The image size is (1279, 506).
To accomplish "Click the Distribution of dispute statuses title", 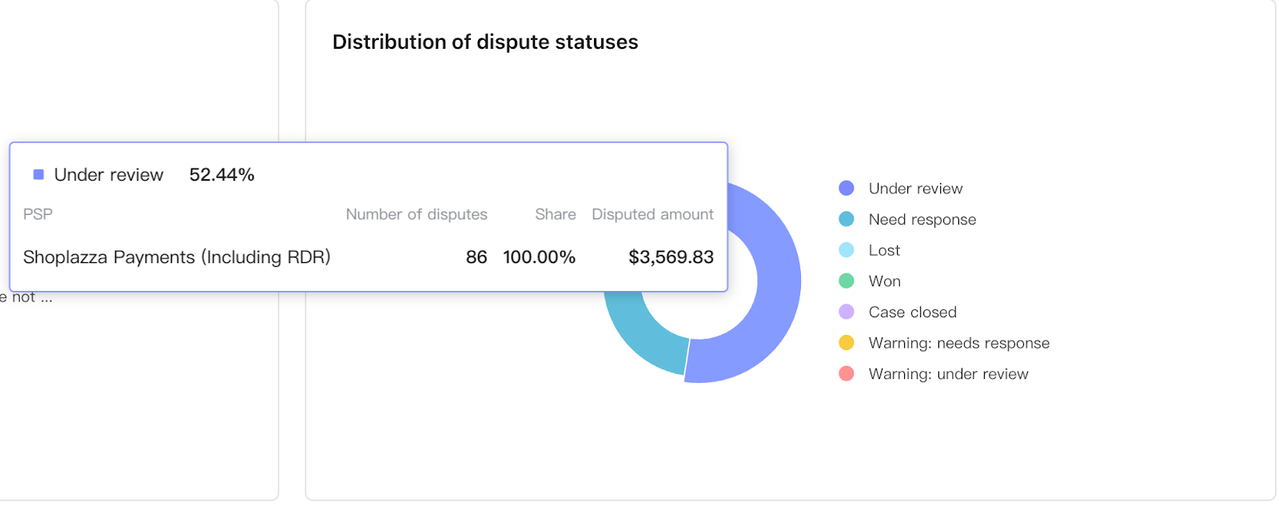I will coord(485,42).
